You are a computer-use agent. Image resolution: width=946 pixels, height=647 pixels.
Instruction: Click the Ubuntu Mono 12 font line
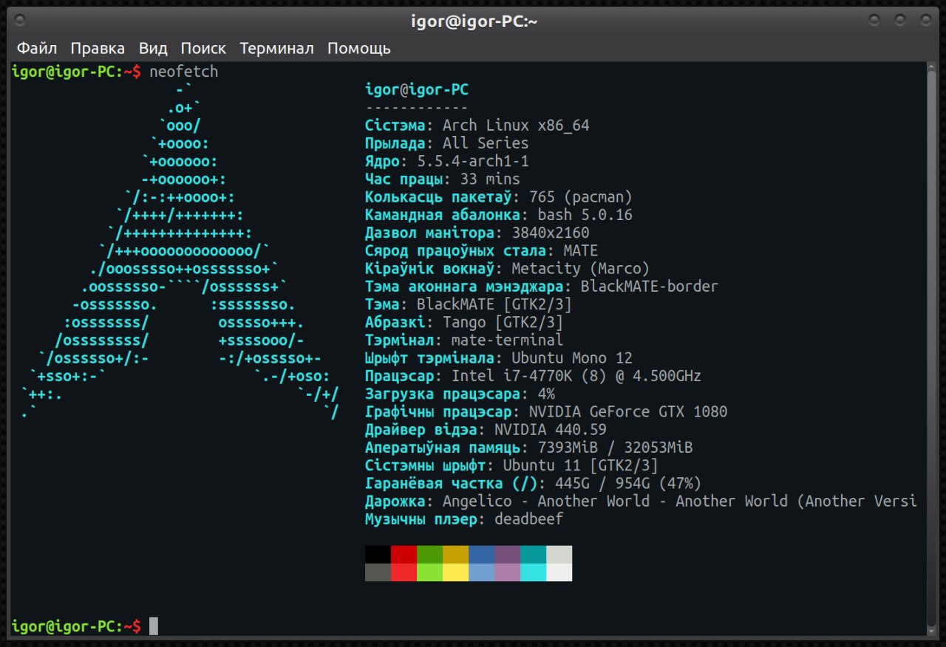[x=499, y=357]
